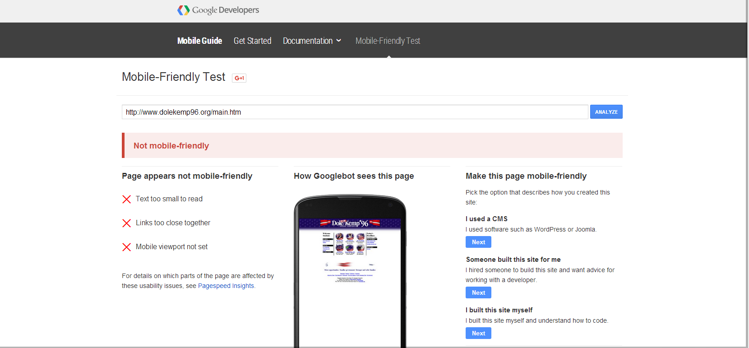
Task: Click Links too close together text
Action: click(173, 223)
